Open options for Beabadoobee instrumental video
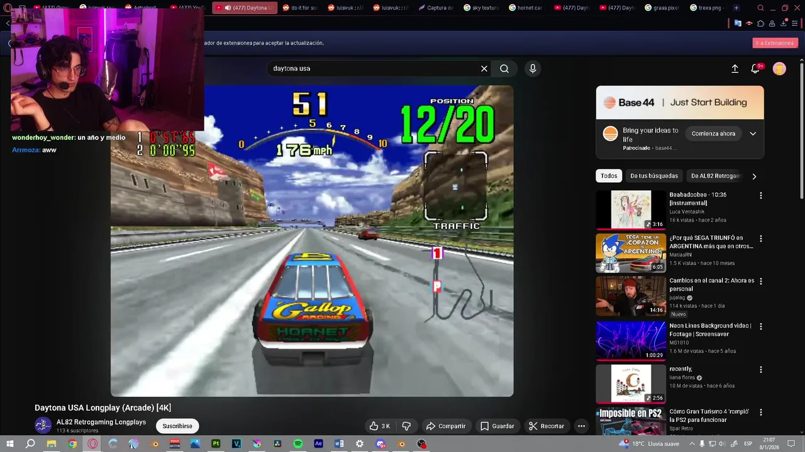This screenshot has width=805, height=452. pos(760,196)
